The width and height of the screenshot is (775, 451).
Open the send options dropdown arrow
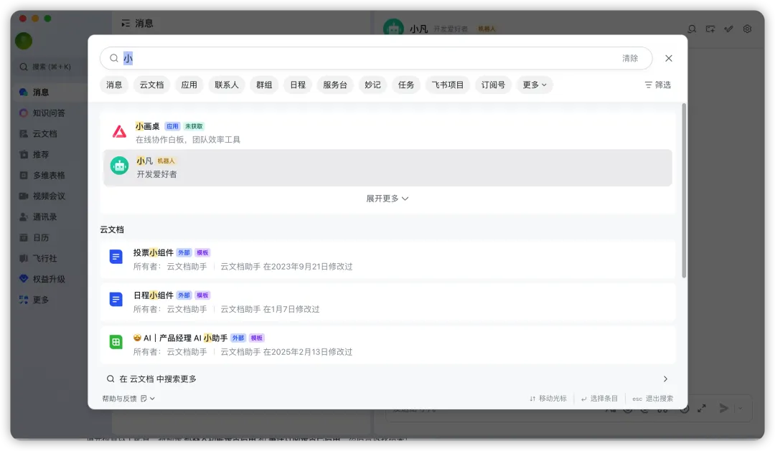click(x=740, y=409)
